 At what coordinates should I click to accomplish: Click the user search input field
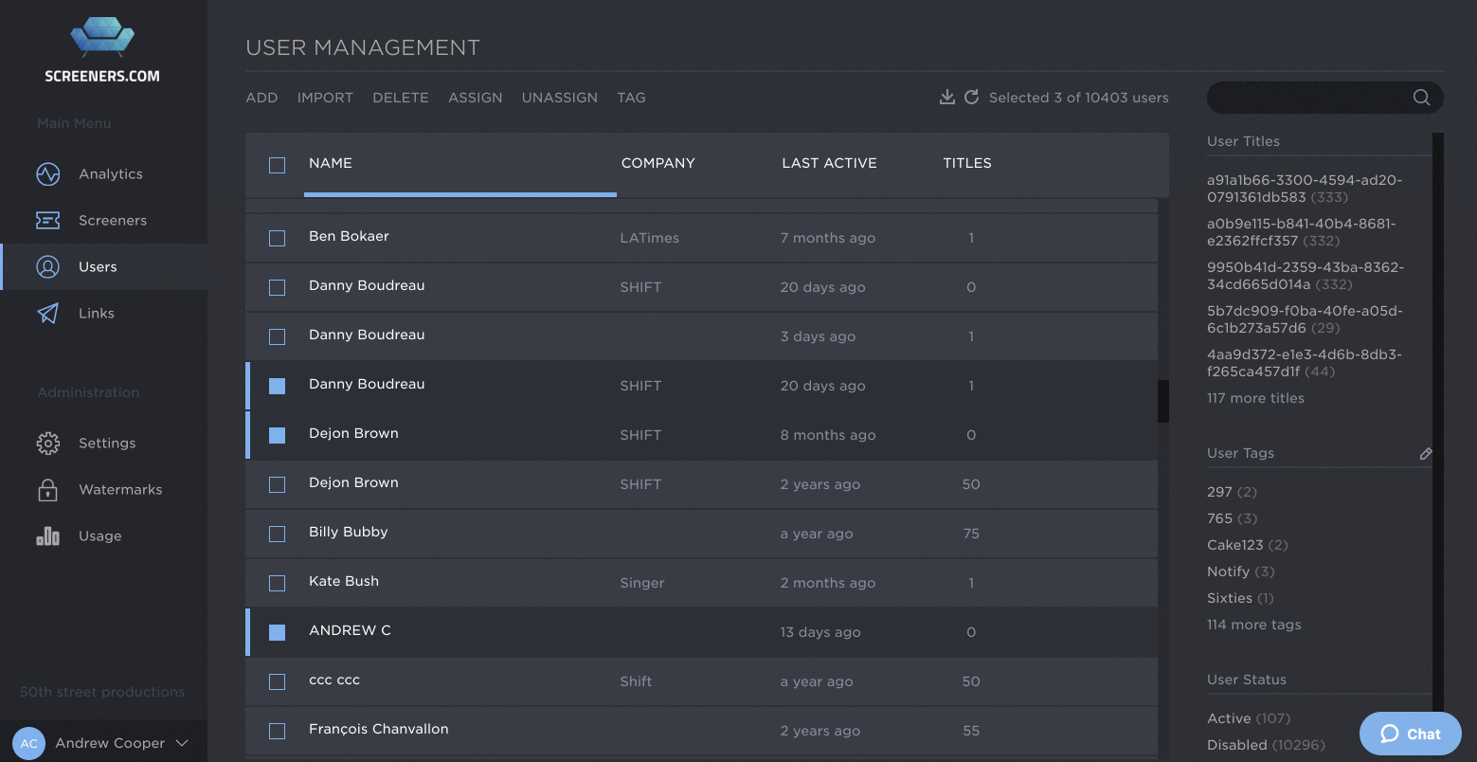coord(1307,97)
